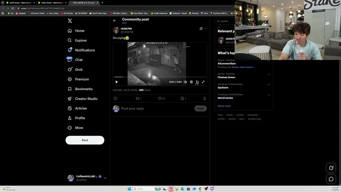Click Show more under trends
The height and width of the screenshot is (192, 341).
point(224,106)
